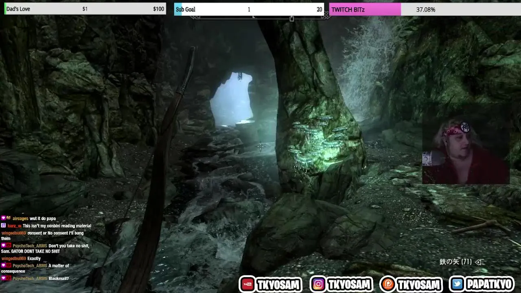Click the aircages username in chat
Viewport: 521px width, 293px height.
pos(20,219)
